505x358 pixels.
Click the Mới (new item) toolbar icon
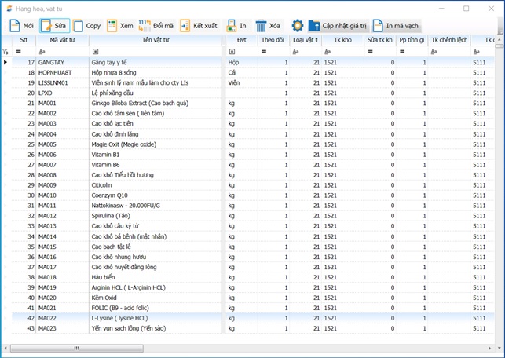click(14, 26)
